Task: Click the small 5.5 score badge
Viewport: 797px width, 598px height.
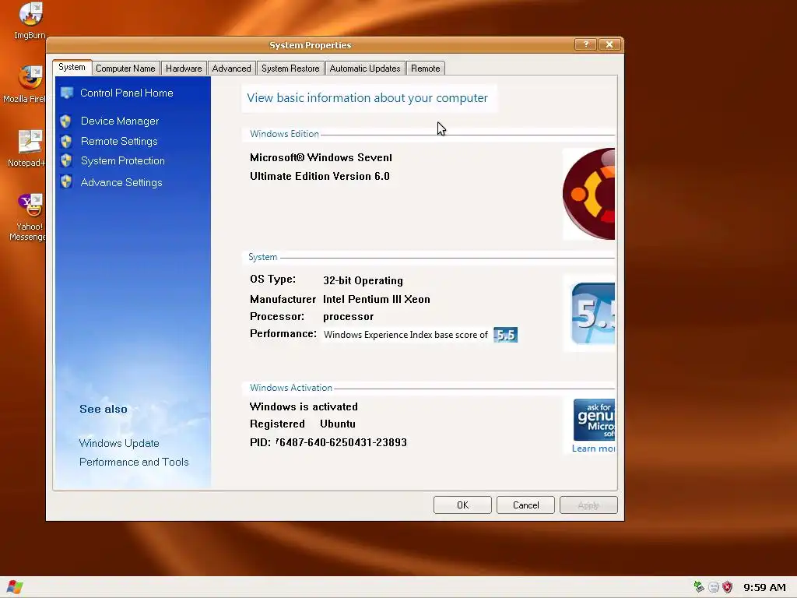Action: point(505,335)
